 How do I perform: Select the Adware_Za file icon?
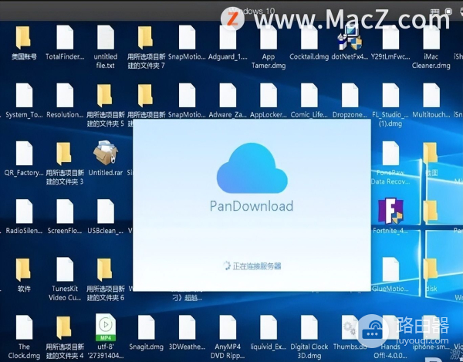[x=228, y=96]
